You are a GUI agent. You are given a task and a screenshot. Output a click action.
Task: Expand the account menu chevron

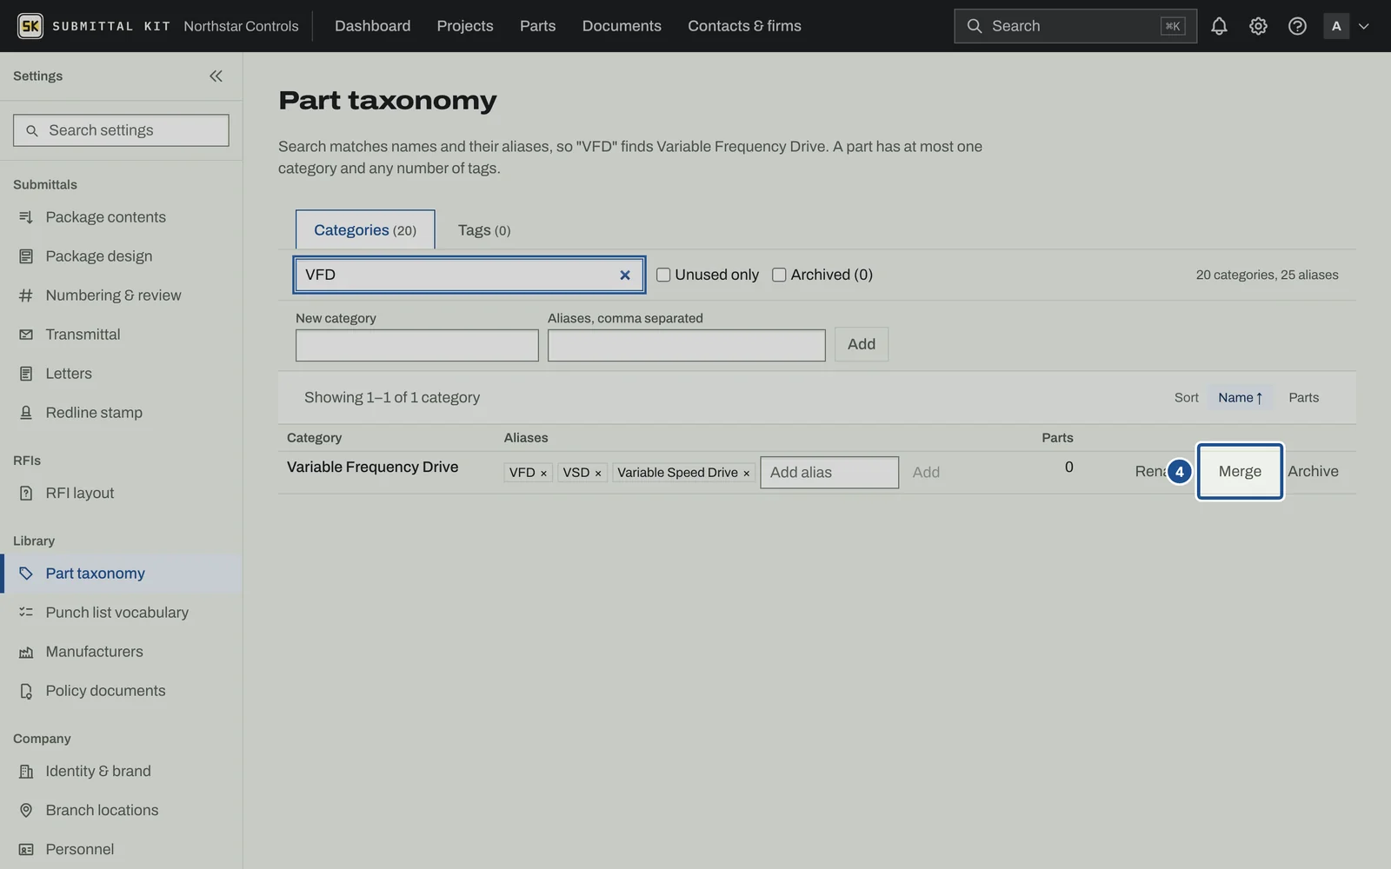tap(1363, 26)
